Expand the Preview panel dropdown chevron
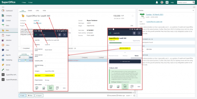197x99 pixels. pos(193,10)
